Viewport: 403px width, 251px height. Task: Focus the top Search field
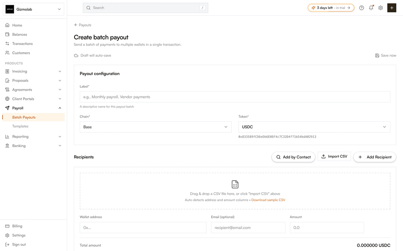click(x=146, y=8)
